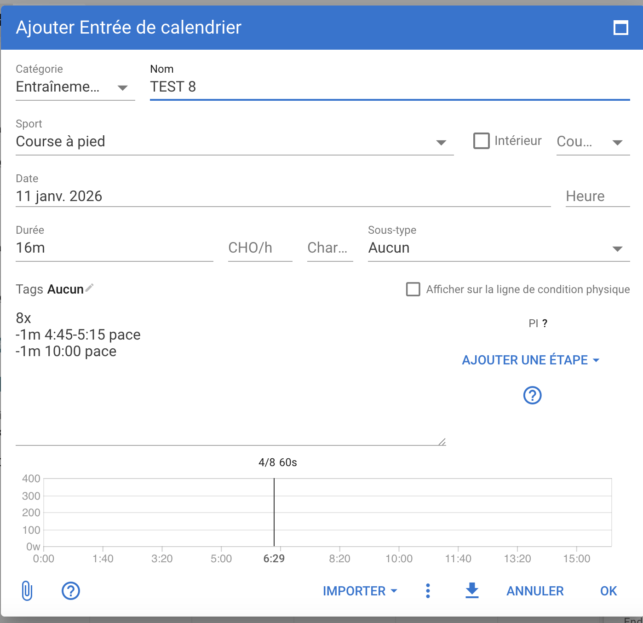This screenshot has width=643, height=623.
Task: Open workout builder help under Ajouter une étape
Action: coord(532,395)
